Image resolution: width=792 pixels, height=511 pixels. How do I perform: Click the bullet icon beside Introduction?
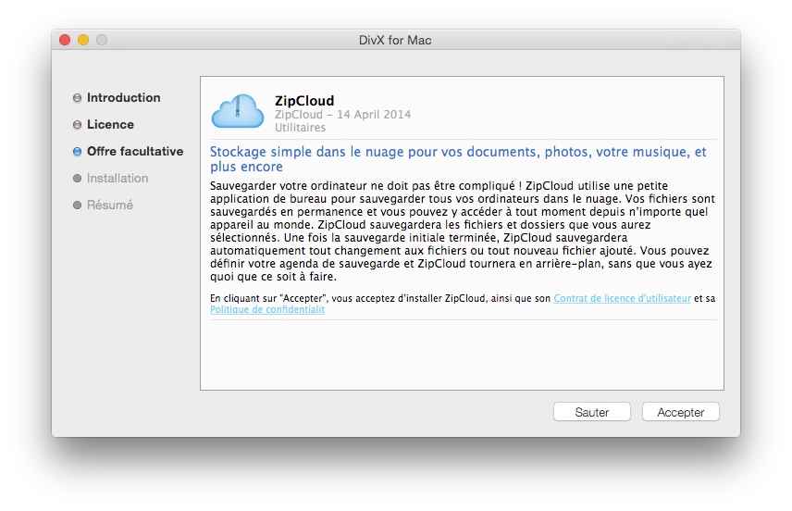coord(77,98)
